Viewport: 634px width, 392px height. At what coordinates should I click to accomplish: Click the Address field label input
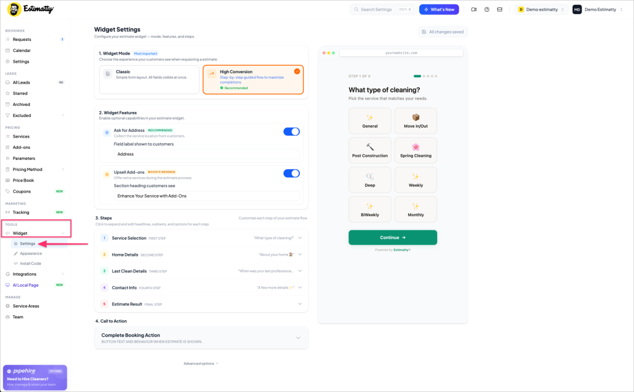click(x=207, y=154)
